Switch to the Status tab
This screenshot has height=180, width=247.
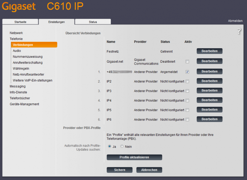coord(93,22)
